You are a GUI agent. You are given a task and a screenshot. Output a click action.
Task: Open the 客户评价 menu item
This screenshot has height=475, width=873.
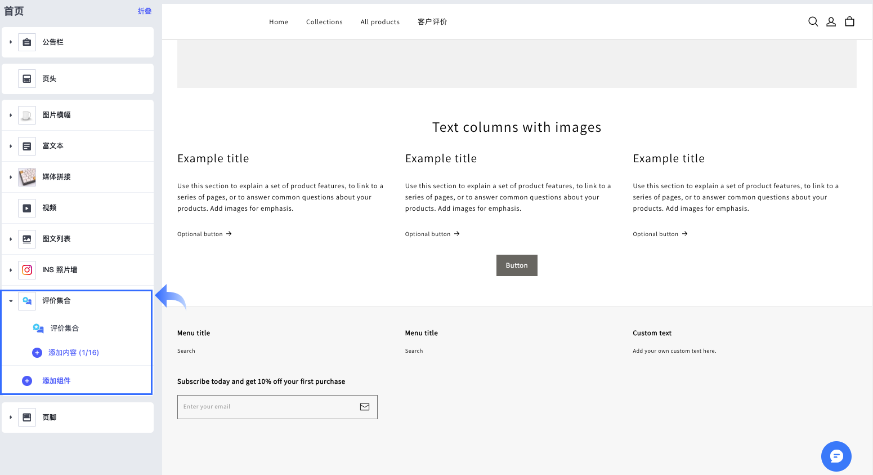pos(432,22)
